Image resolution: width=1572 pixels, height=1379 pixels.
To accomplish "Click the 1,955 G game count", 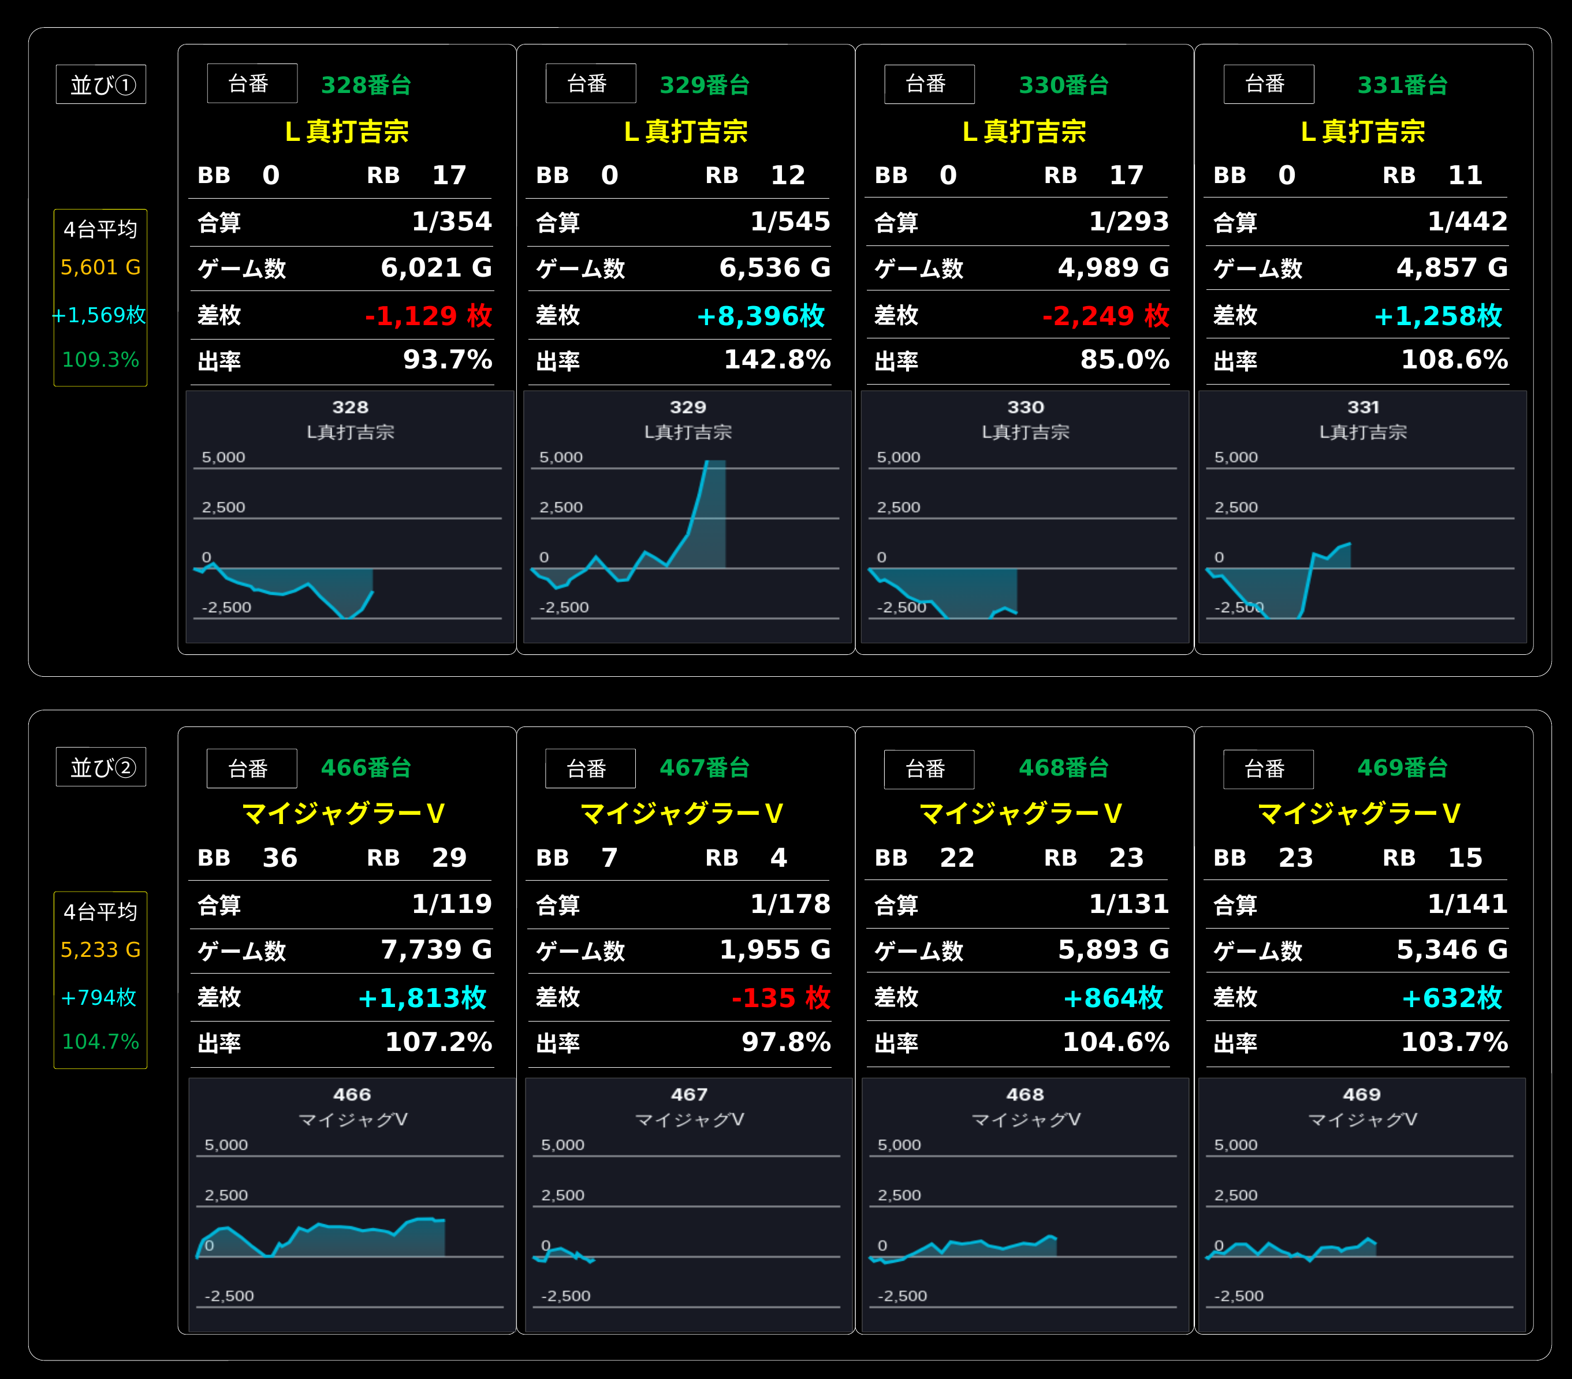I will (x=775, y=950).
